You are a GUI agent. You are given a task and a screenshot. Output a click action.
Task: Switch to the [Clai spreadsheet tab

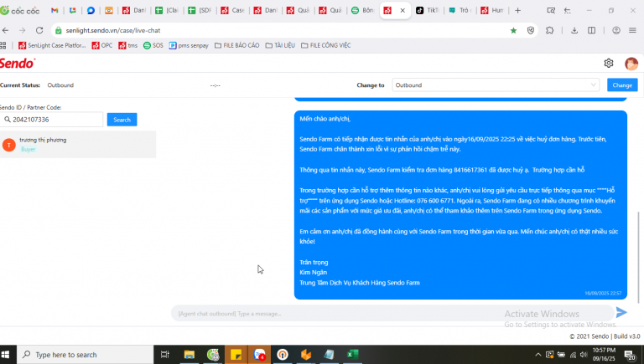click(x=167, y=11)
